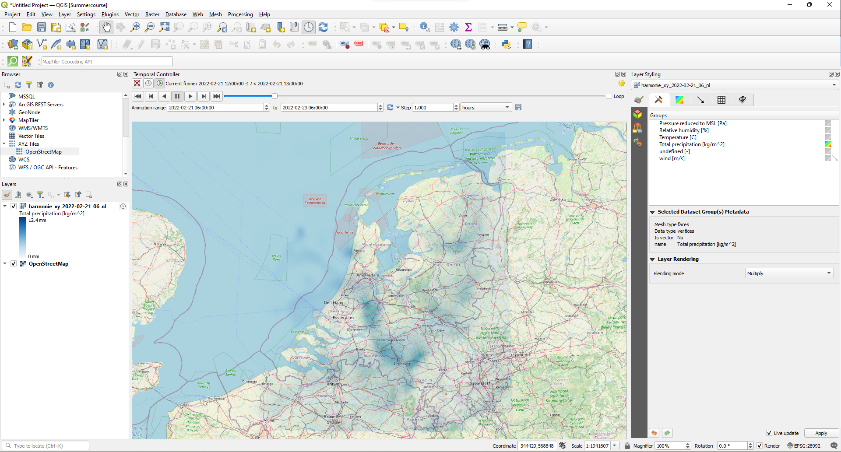Select OpenStreetMap under XYZ Tiles
841x452 pixels.
point(43,152)
